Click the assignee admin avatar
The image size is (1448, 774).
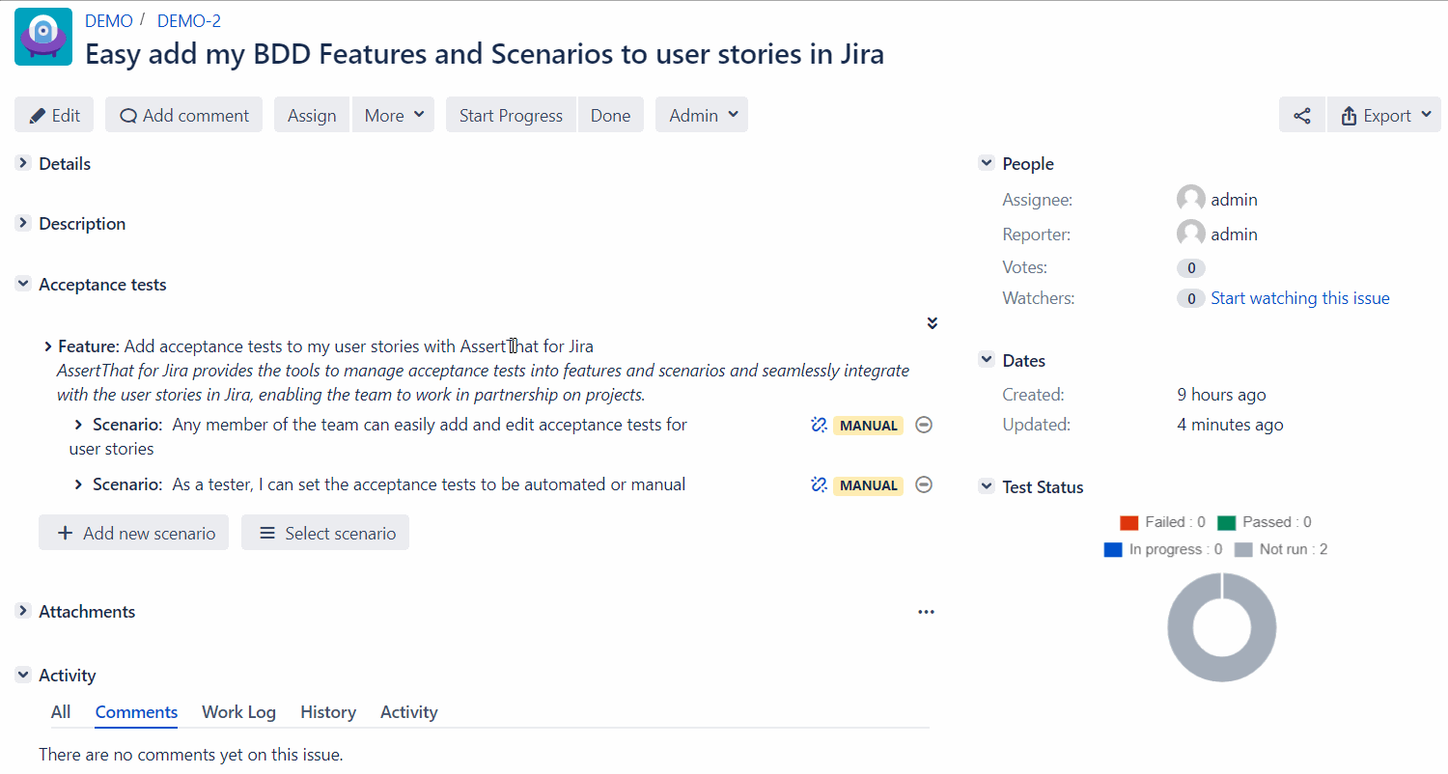1191,200
